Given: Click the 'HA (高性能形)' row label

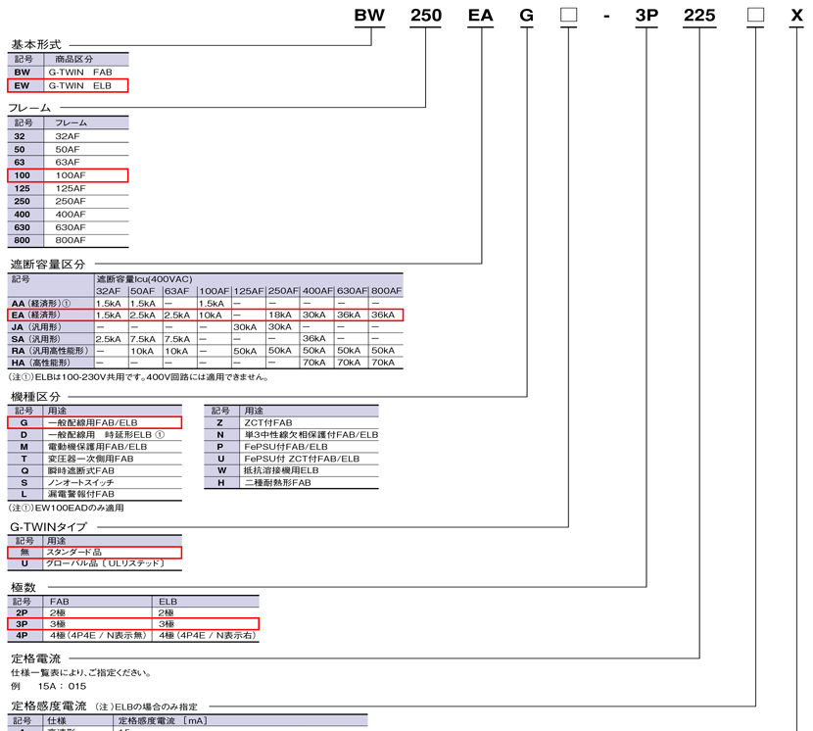Looking at the screenshot, I should point(40,363).
